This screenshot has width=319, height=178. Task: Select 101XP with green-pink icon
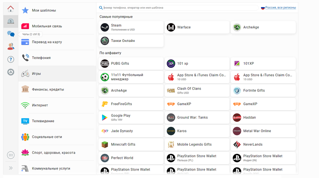coord(263,63)
